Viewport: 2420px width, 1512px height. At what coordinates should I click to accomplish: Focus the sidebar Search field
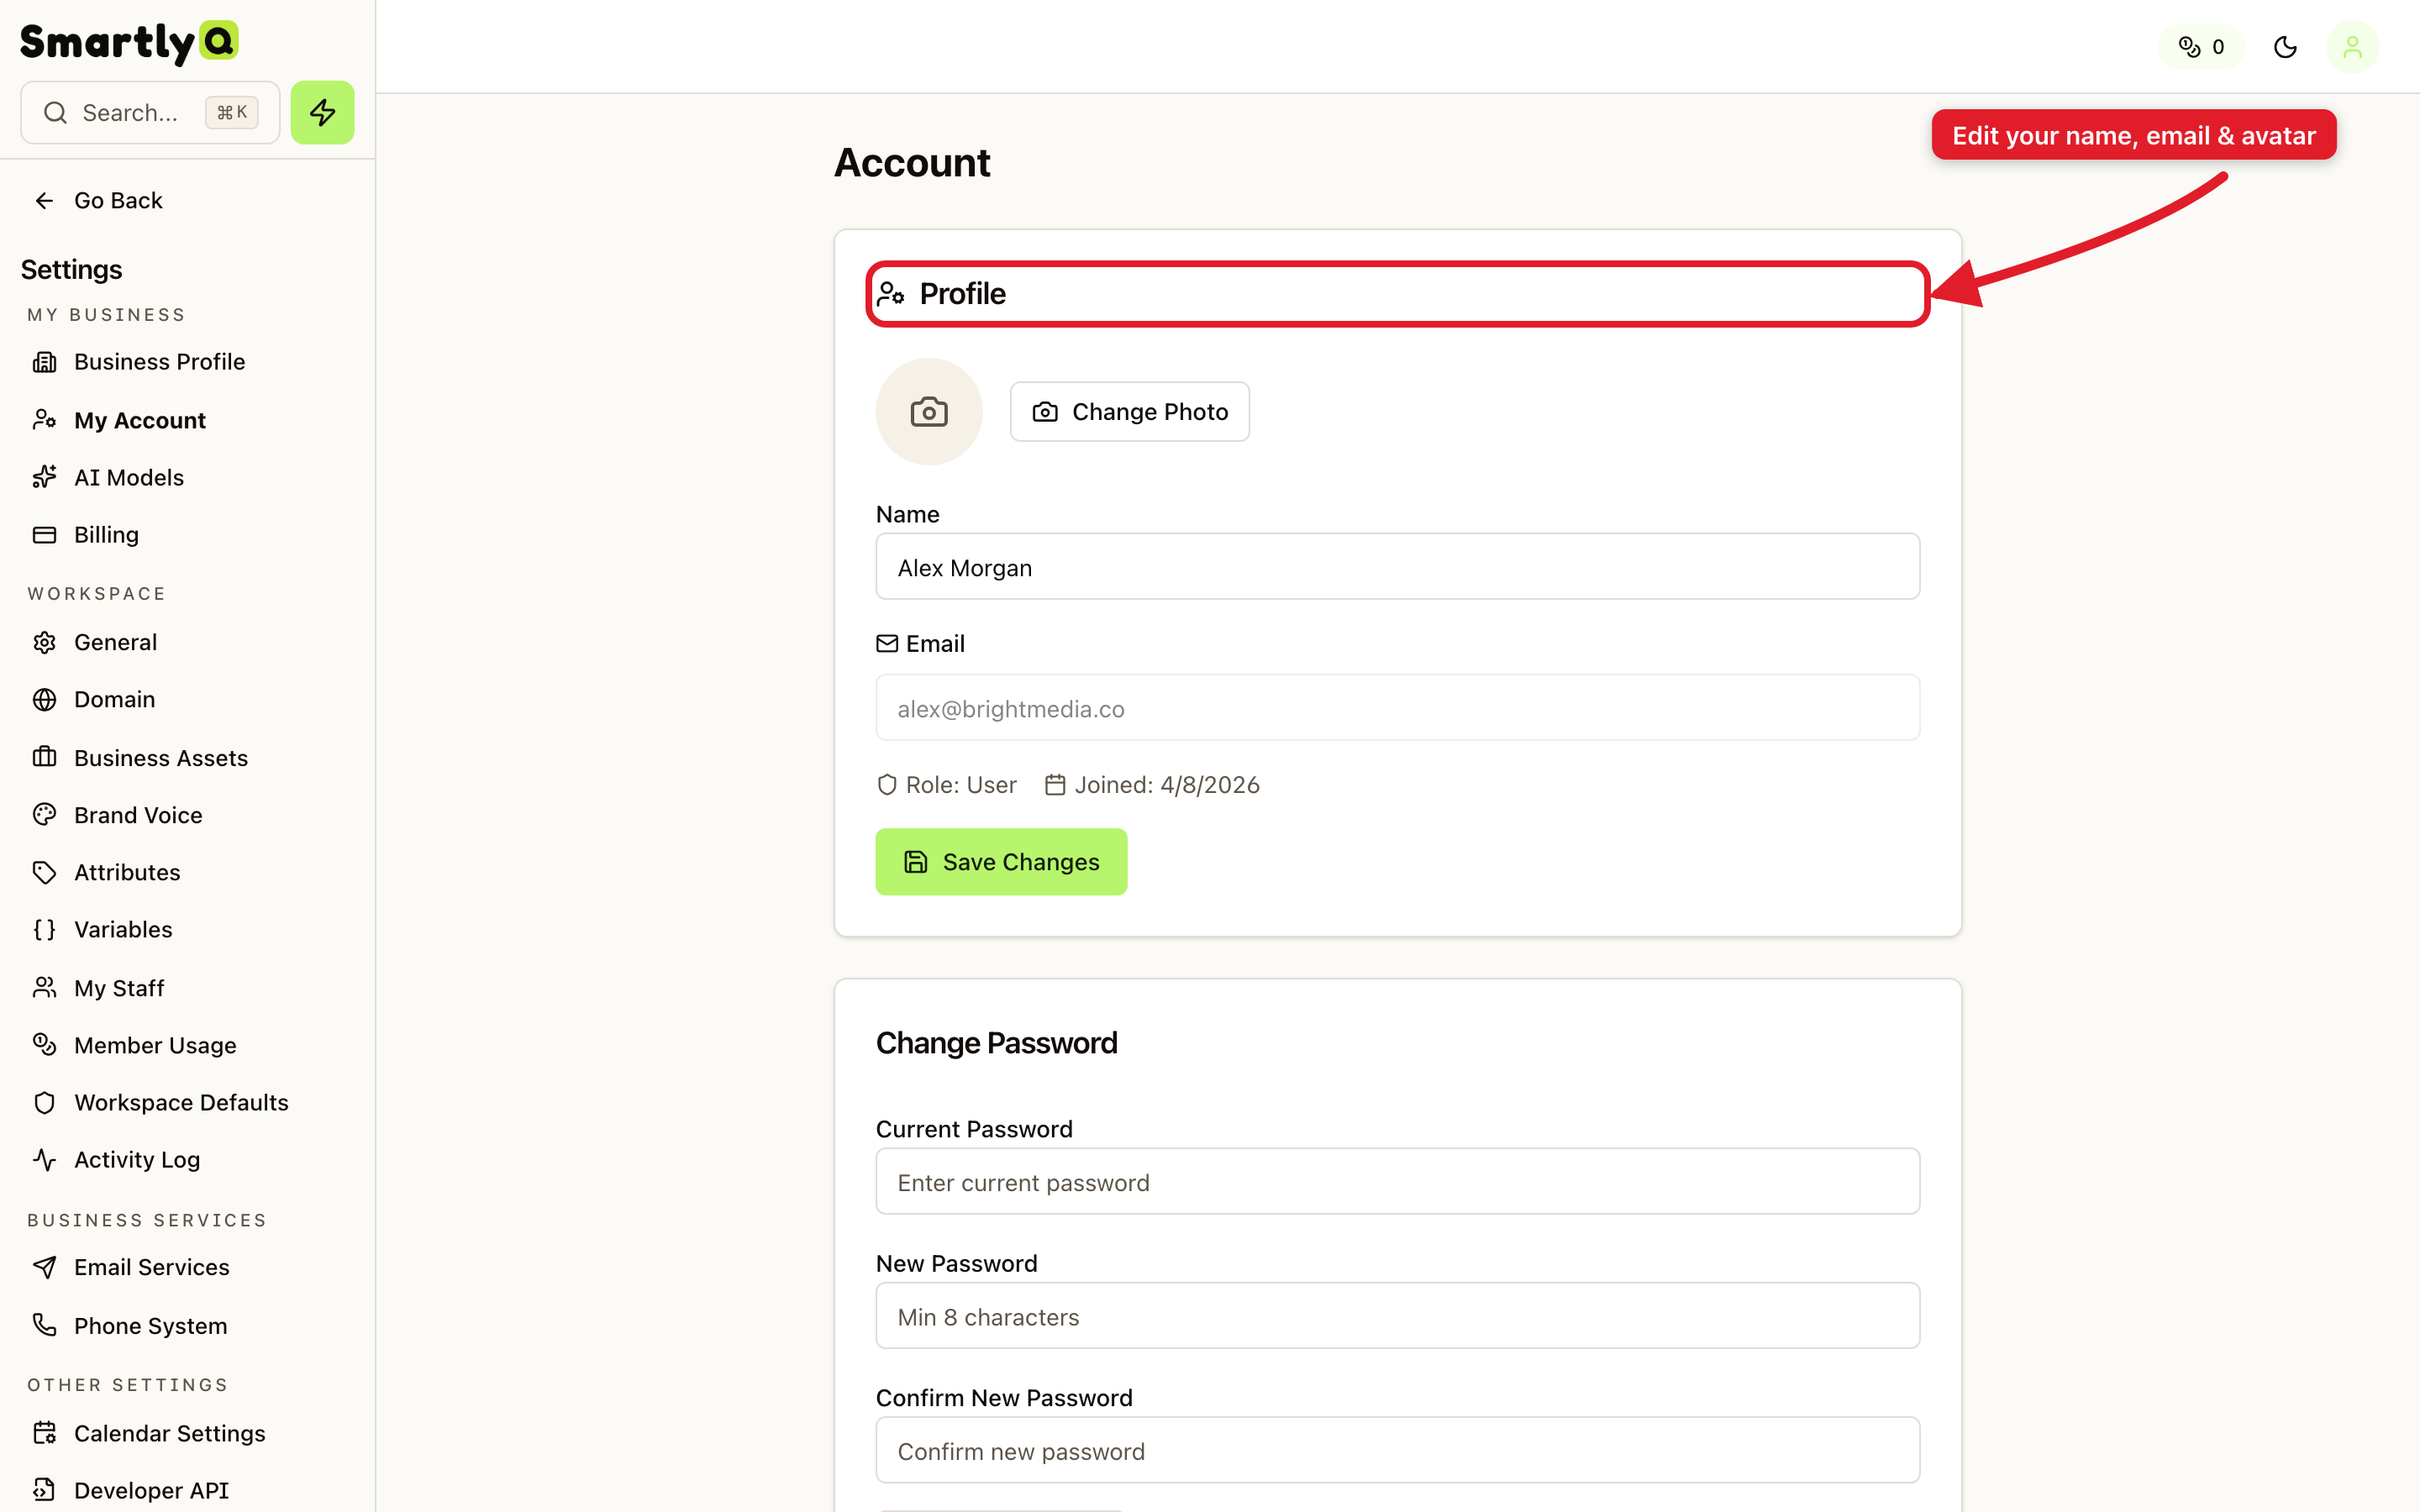coord(150,112)
